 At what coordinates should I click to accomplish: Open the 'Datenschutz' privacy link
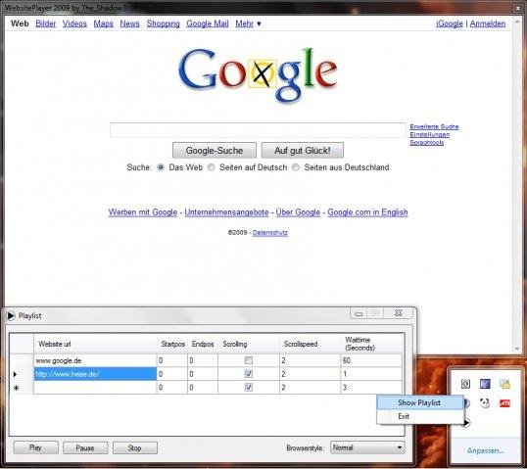(x=270, y=232)
